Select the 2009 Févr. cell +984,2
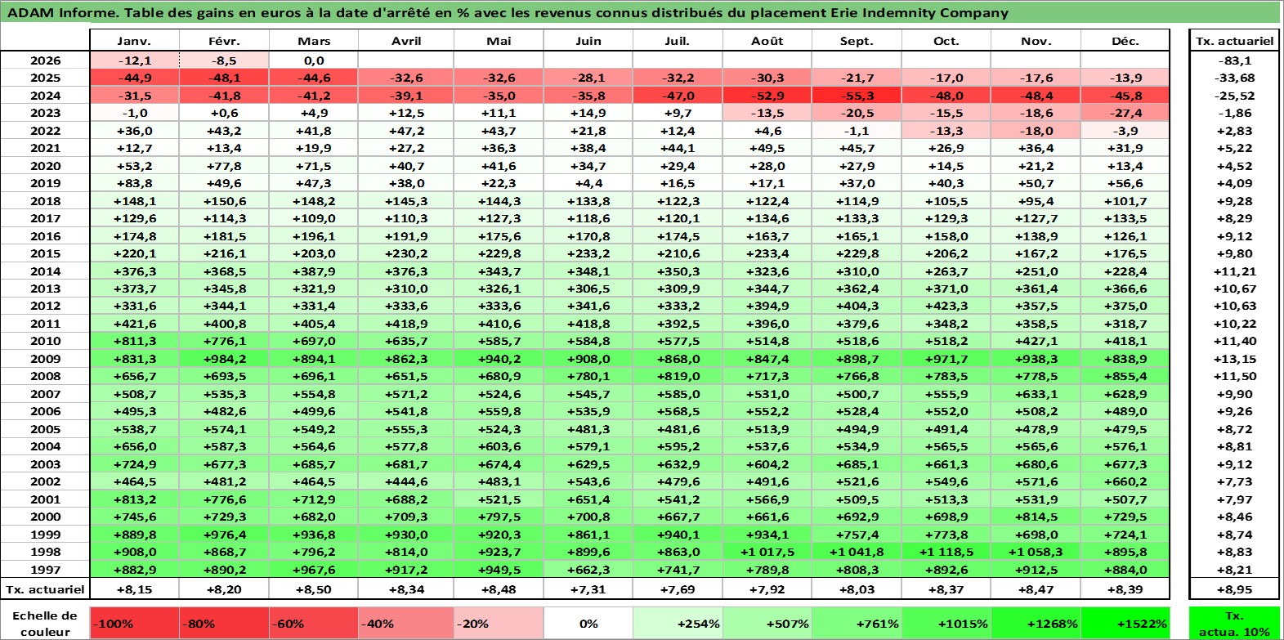Screen dimensions: 1284x640 (224, 359)
